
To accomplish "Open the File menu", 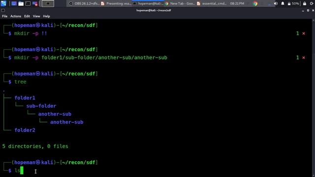I will click(4, 16).
